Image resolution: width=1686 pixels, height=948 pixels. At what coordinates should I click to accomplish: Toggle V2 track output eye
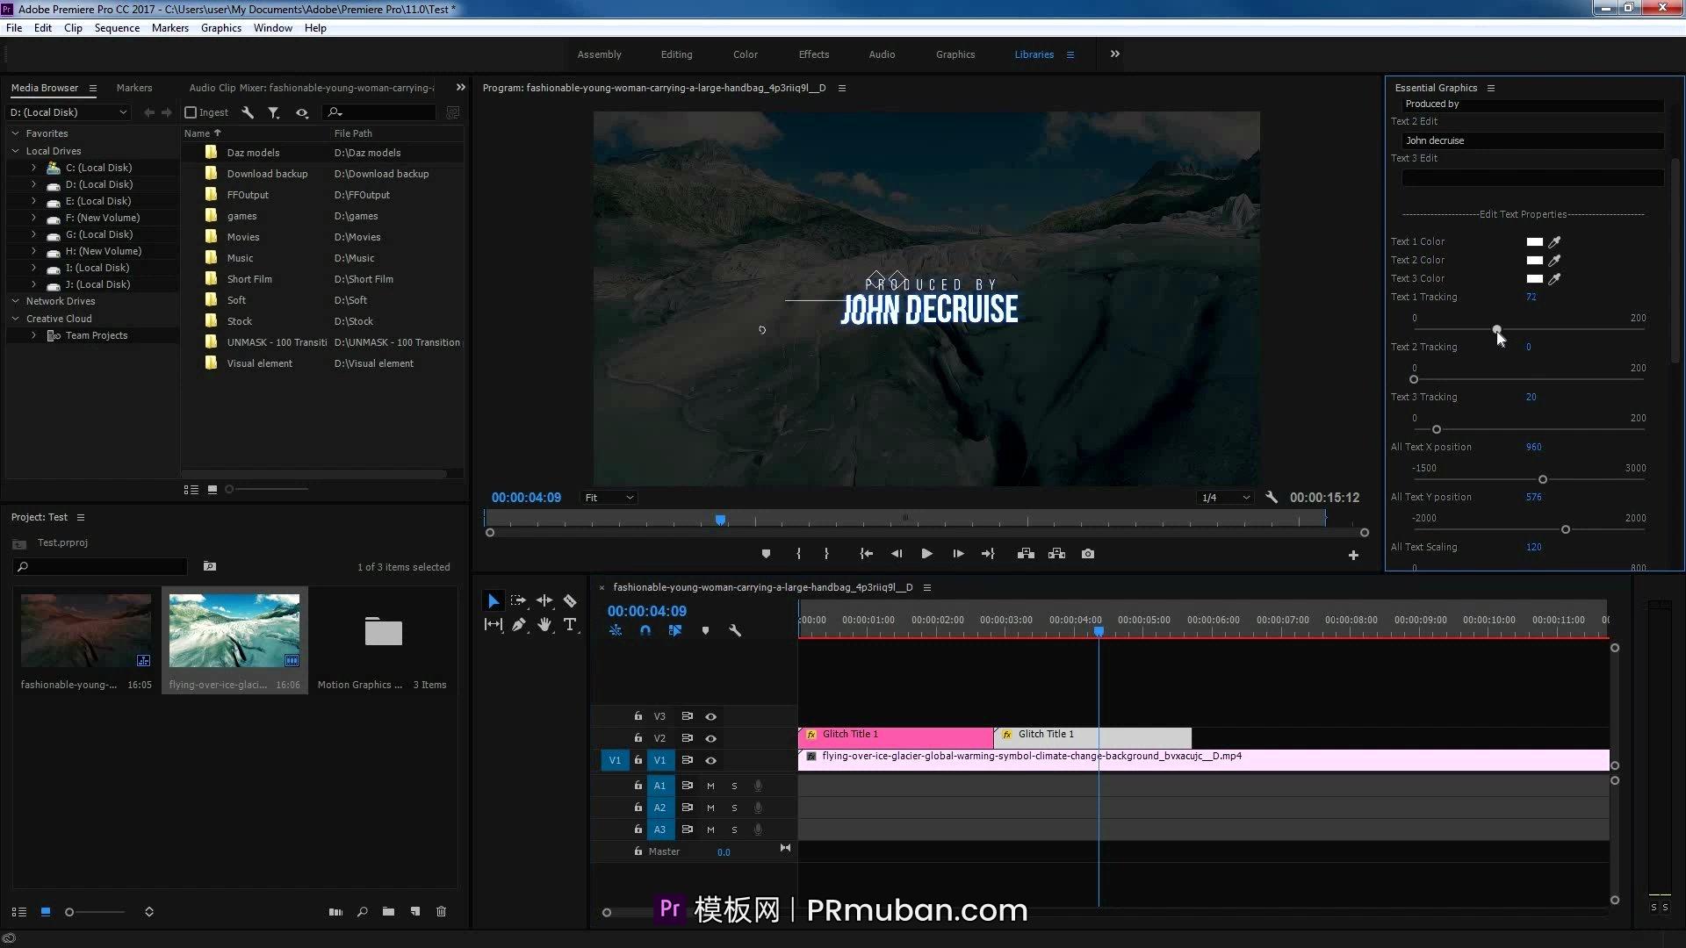tap(710, 738)
